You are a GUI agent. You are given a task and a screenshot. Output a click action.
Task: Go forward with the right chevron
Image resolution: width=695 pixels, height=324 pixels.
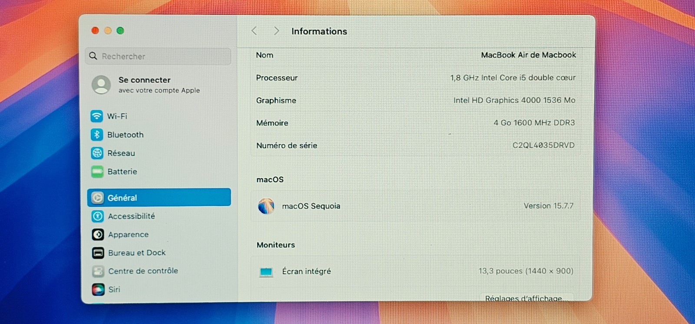point(276,31)
